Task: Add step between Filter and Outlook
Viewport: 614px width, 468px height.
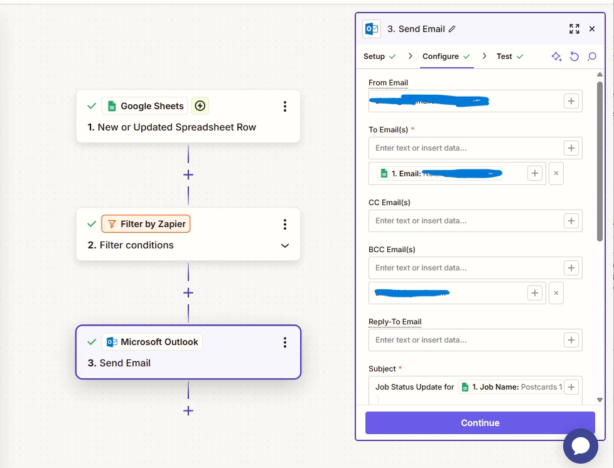Action: coord(188,293)
